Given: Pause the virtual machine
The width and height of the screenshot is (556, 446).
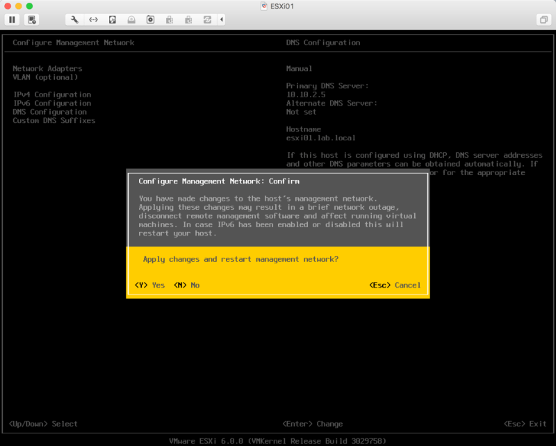Looking at the screenshot, I should [x=13, y=19].
